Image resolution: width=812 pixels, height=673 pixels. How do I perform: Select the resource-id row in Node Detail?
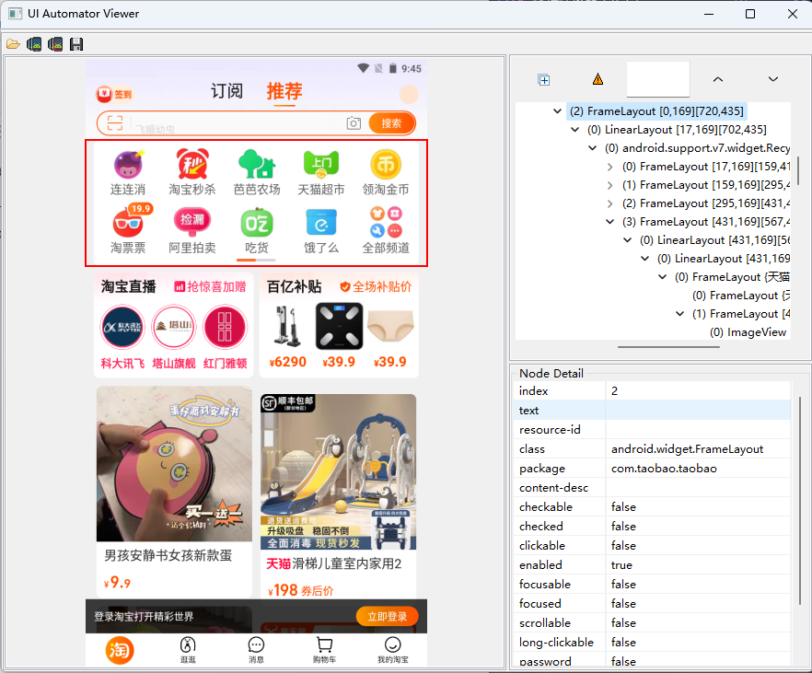click(x=653, y=430)
